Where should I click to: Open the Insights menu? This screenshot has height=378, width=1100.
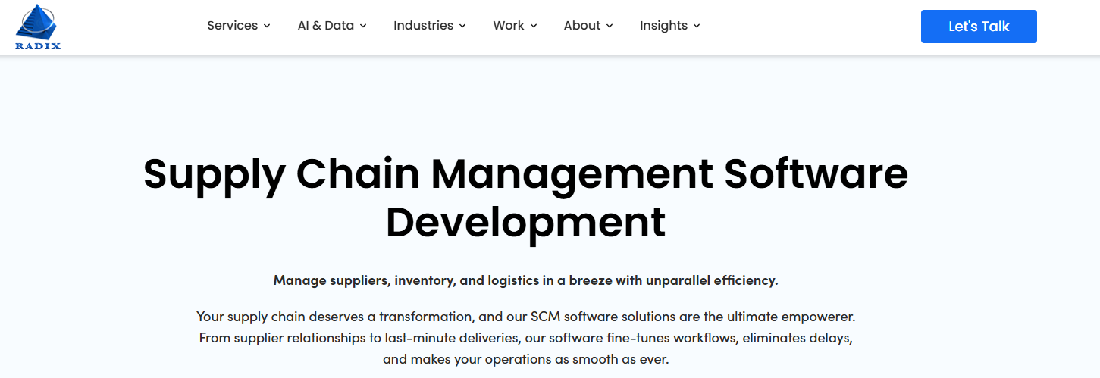pyautogui.click(x=664, y=26)
